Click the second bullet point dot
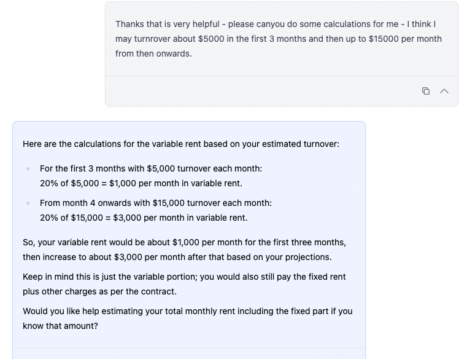This screenshot has height=359, width=459. [28, 203]
